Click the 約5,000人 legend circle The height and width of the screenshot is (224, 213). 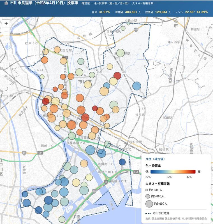(148, 196)
